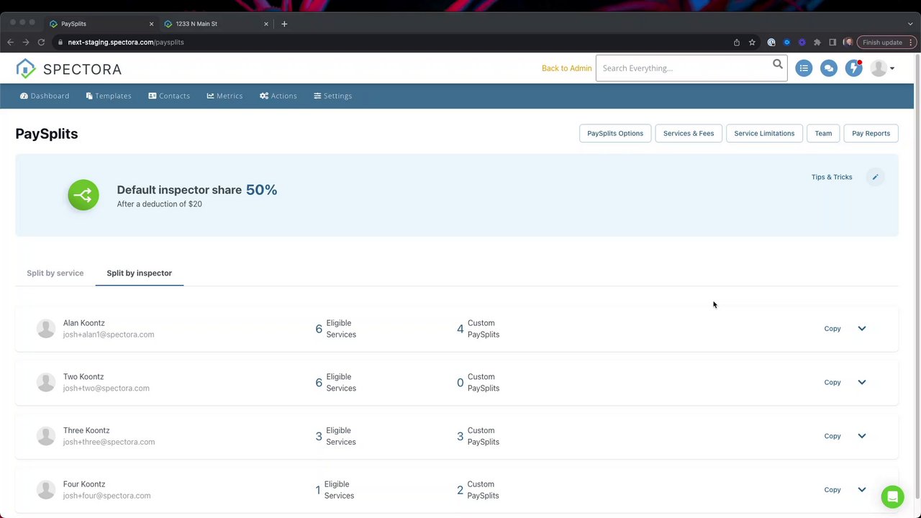921x518 pixels.
Task: Expand Two Koontz's row chevron
Action: click(x=861, y=383)
